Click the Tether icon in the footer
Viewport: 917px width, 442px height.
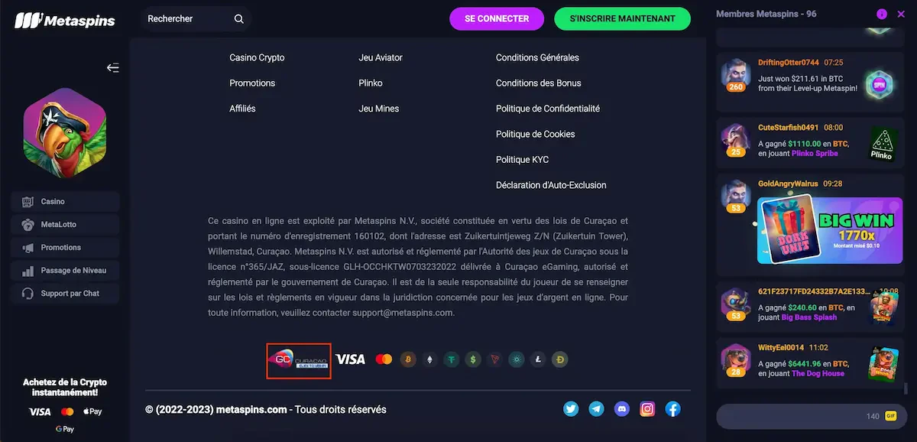click(x=452, y=359)
